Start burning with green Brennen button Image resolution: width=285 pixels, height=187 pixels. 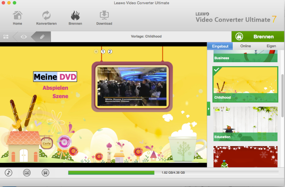(258, 37)
